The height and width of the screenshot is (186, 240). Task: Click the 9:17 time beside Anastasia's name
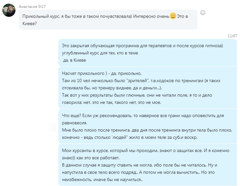point(45,6)
